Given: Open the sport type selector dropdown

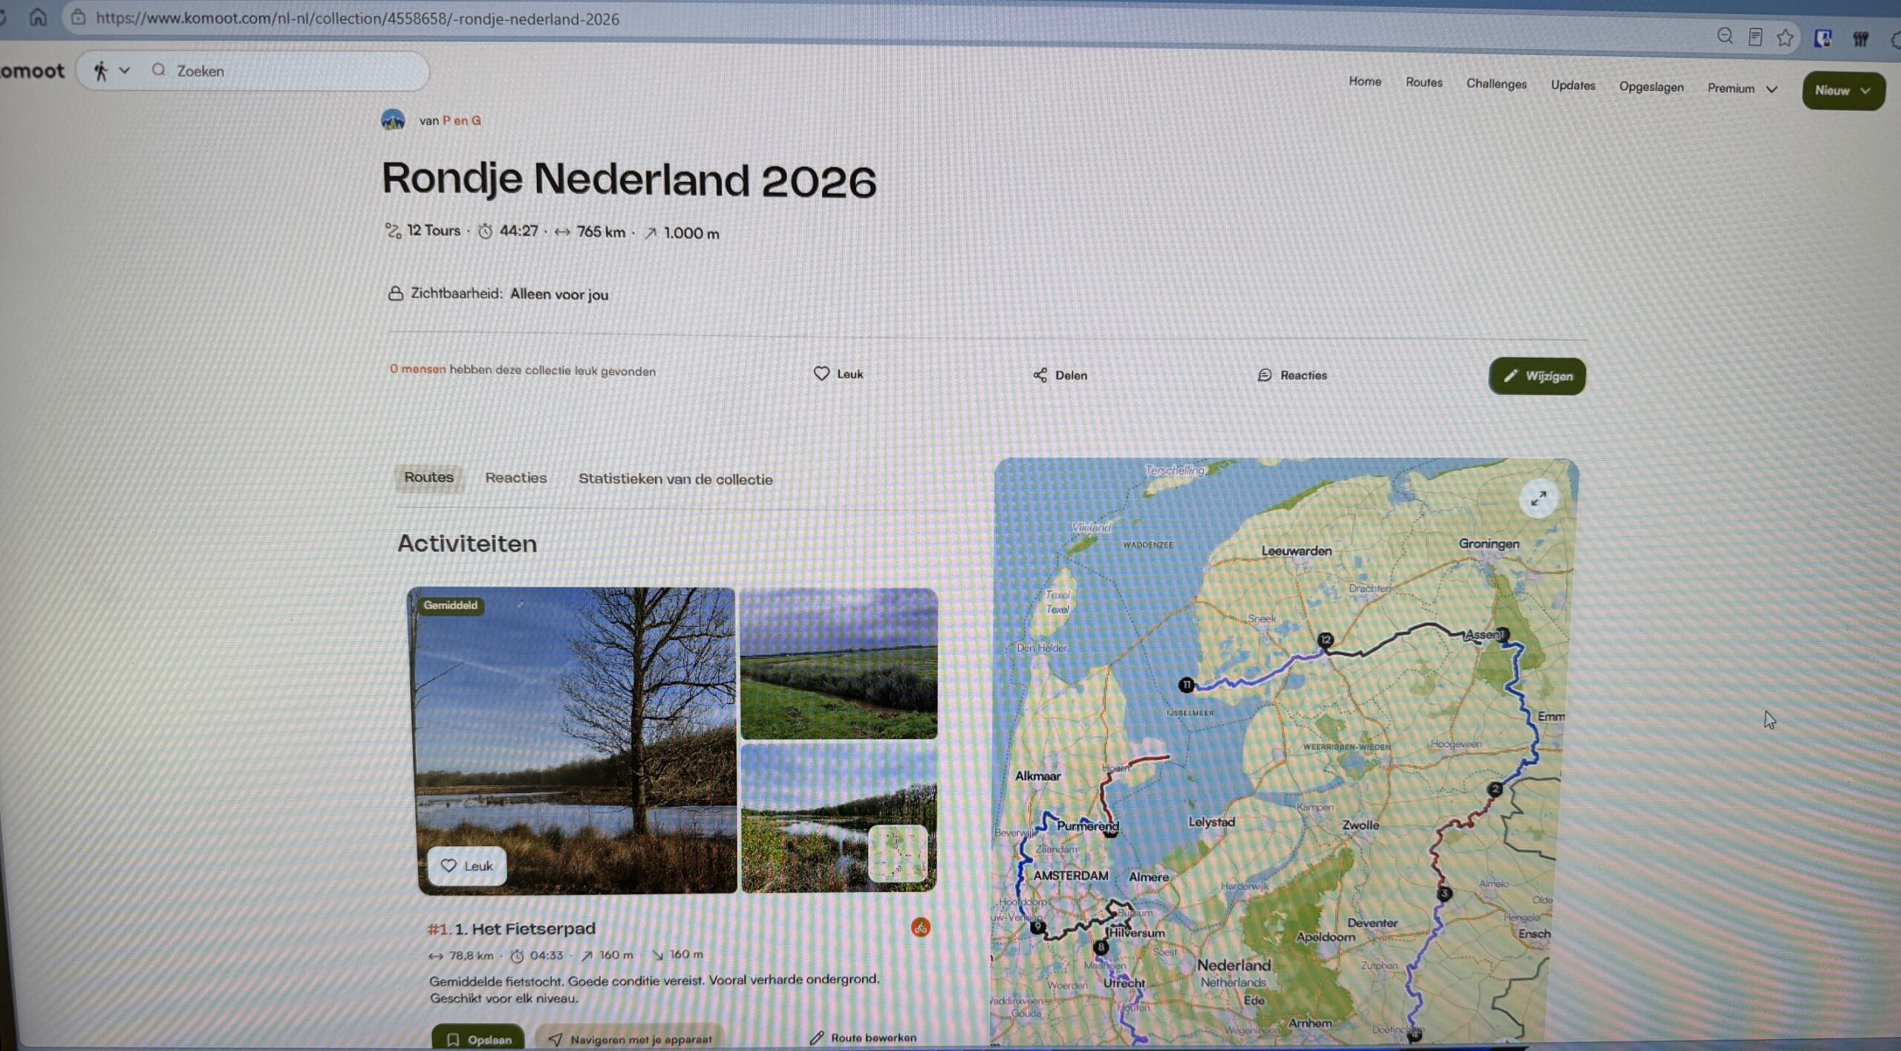Looking at the screenshot, I should pyautogui.click(x=111, y=71).
